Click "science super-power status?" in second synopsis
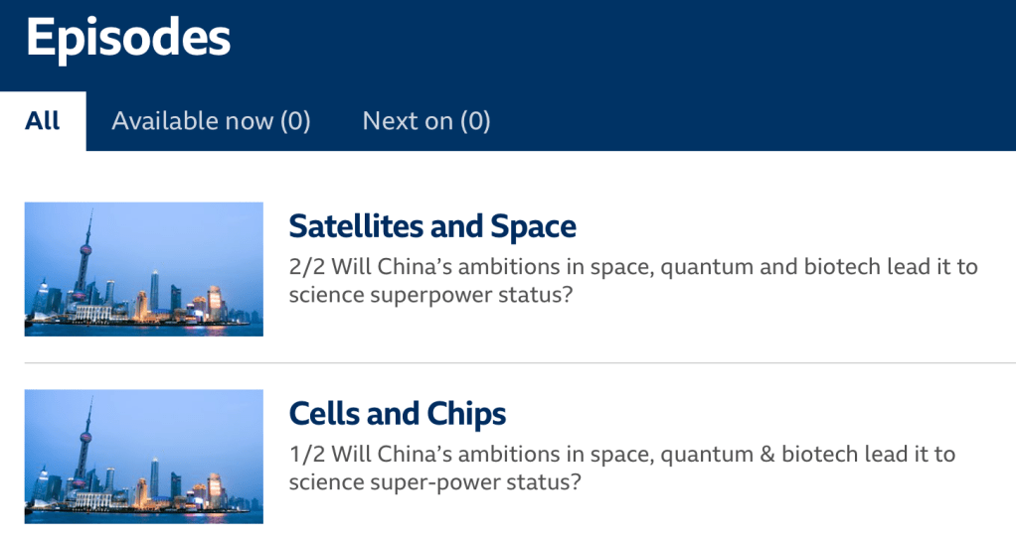Image resolution: width=1016 pixels, height=542 pixels. pyautogui.click(x=434, y=482)
